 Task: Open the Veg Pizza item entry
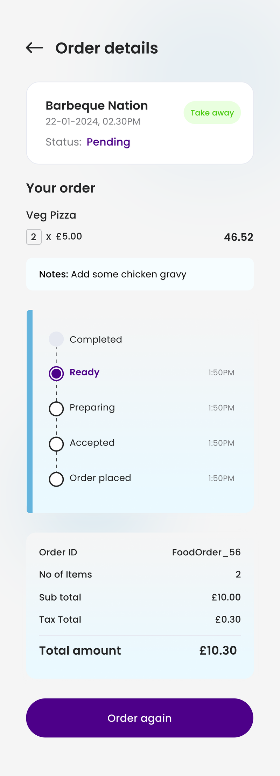pyautogui.click(x=51, y=215)
